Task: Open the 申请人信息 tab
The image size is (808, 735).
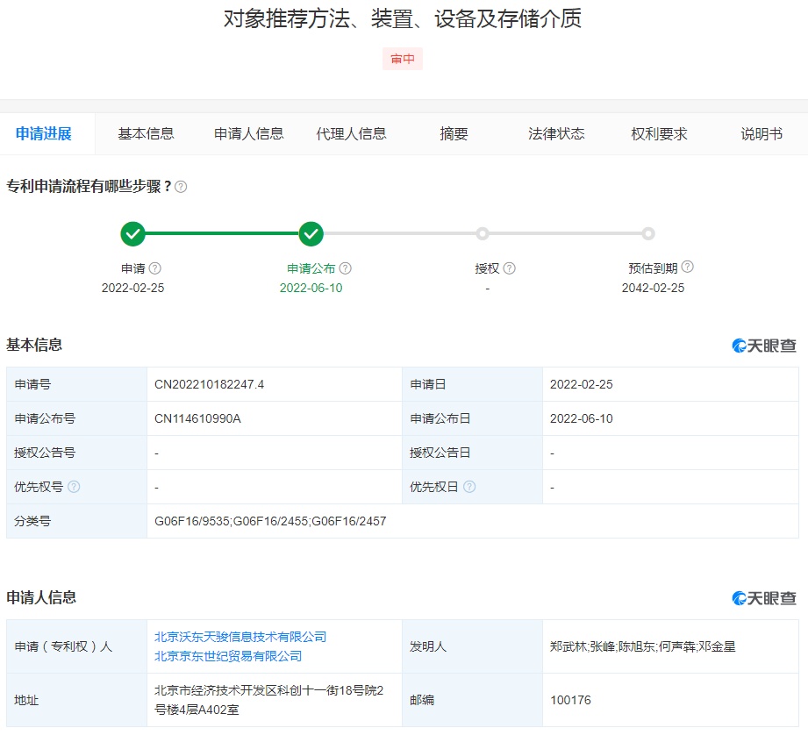Action: (x=249, y=134)
